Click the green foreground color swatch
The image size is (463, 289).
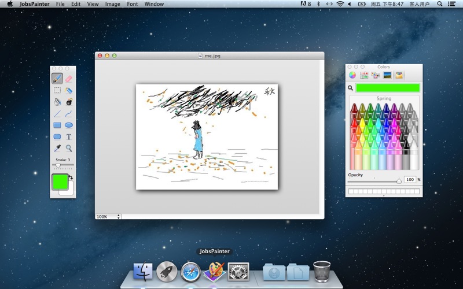point(60,181)
